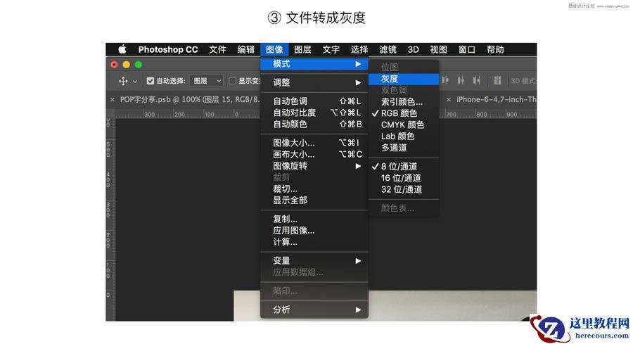Open the 图层 auto-select dropdown

[x=207, y=81]
